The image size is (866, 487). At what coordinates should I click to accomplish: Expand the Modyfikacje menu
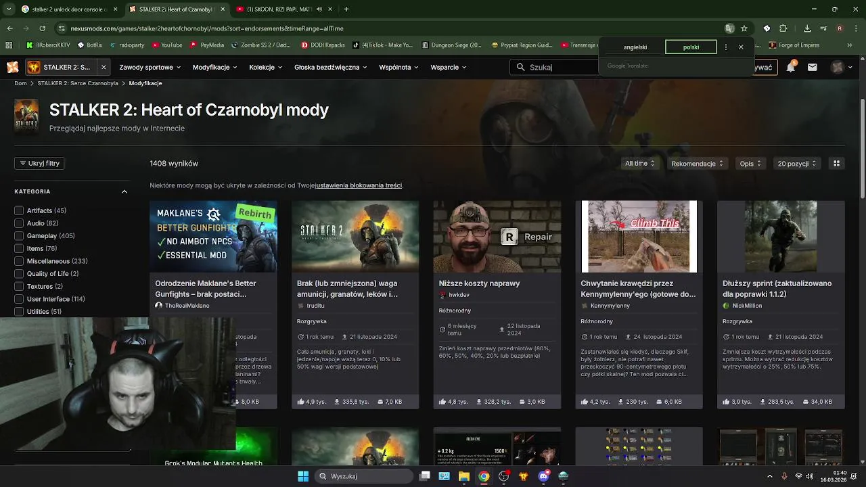click(x=214, y=67)
